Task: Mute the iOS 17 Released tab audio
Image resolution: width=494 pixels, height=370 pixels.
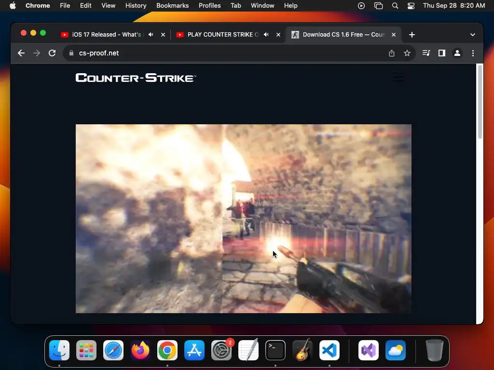Action: coord(151,35)
